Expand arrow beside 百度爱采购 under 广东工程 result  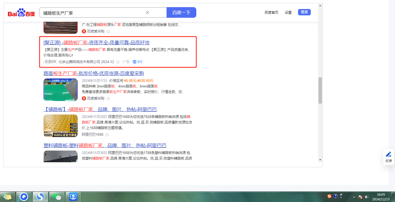point(108,32)
